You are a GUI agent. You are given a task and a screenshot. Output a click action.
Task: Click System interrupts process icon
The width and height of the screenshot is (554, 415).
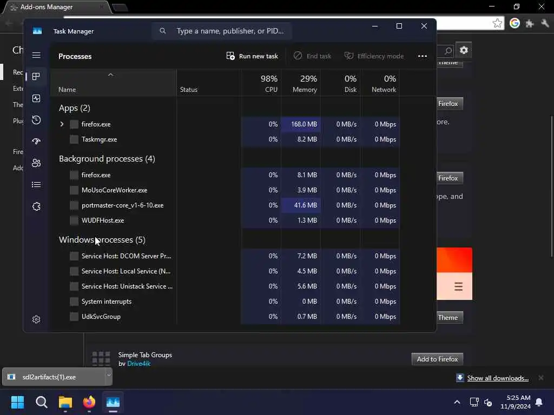tap(74, 302)
